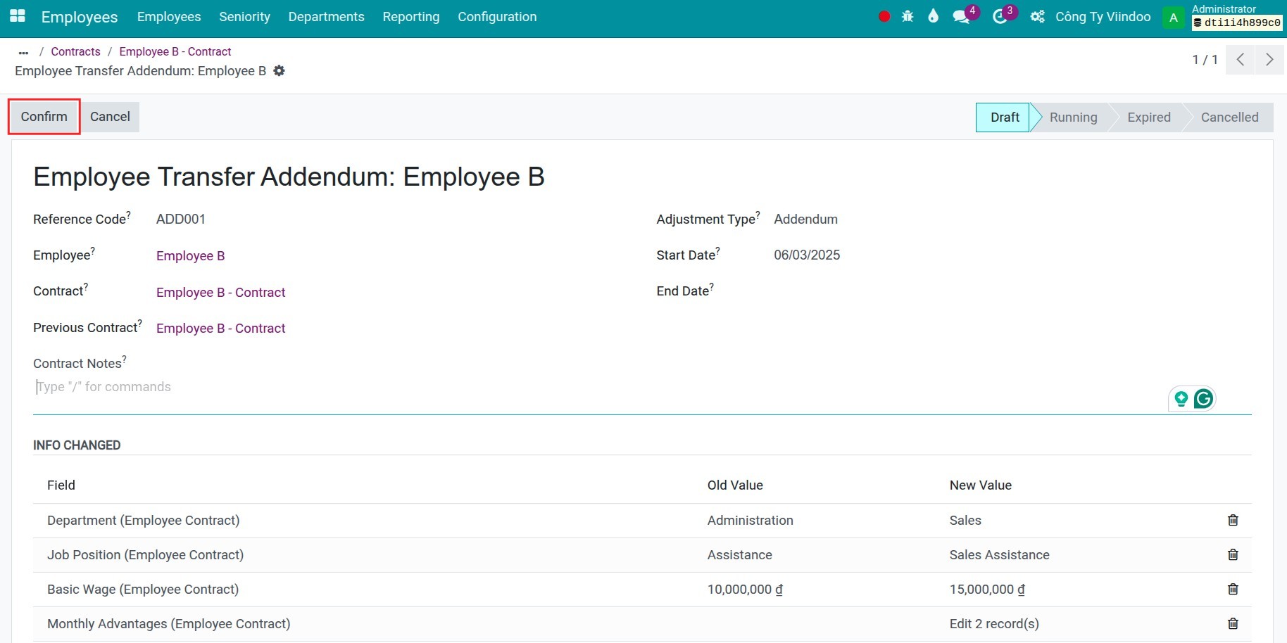
Task: Click the new value Sales
Action: [965, 521]
